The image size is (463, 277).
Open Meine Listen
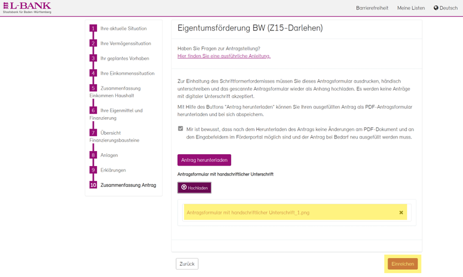(411, 8)
